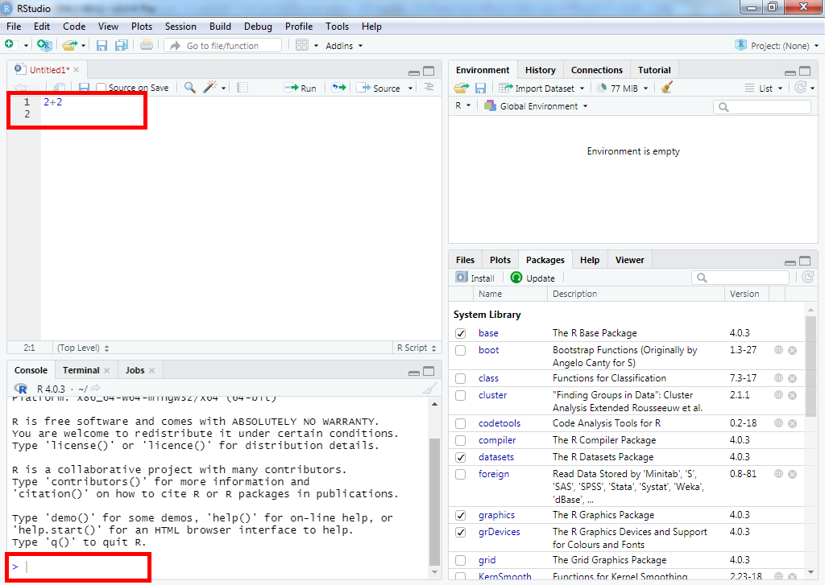825x585 pixels.
Task: Click the Create a project icon
Action: pos(44,46)
